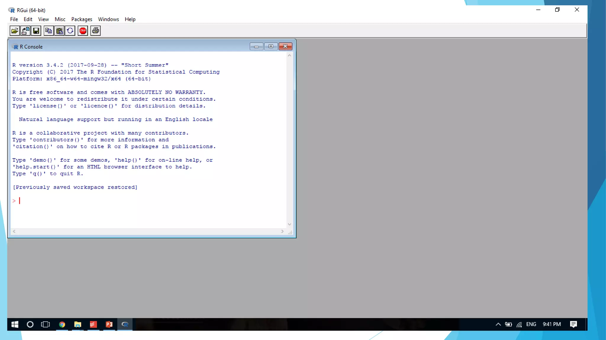
Task: Open the Packages menu
Action: click(82, 19)
